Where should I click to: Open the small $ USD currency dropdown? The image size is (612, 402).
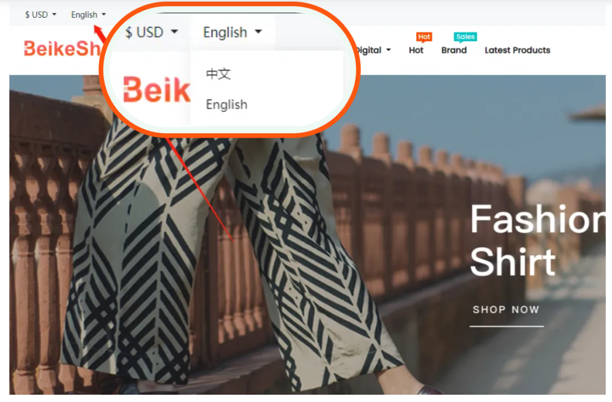40,15
